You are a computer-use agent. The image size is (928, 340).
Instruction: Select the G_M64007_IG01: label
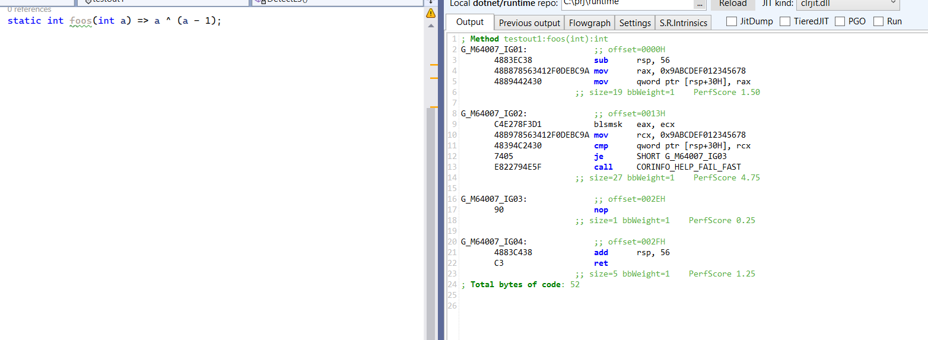coord(494,49)
